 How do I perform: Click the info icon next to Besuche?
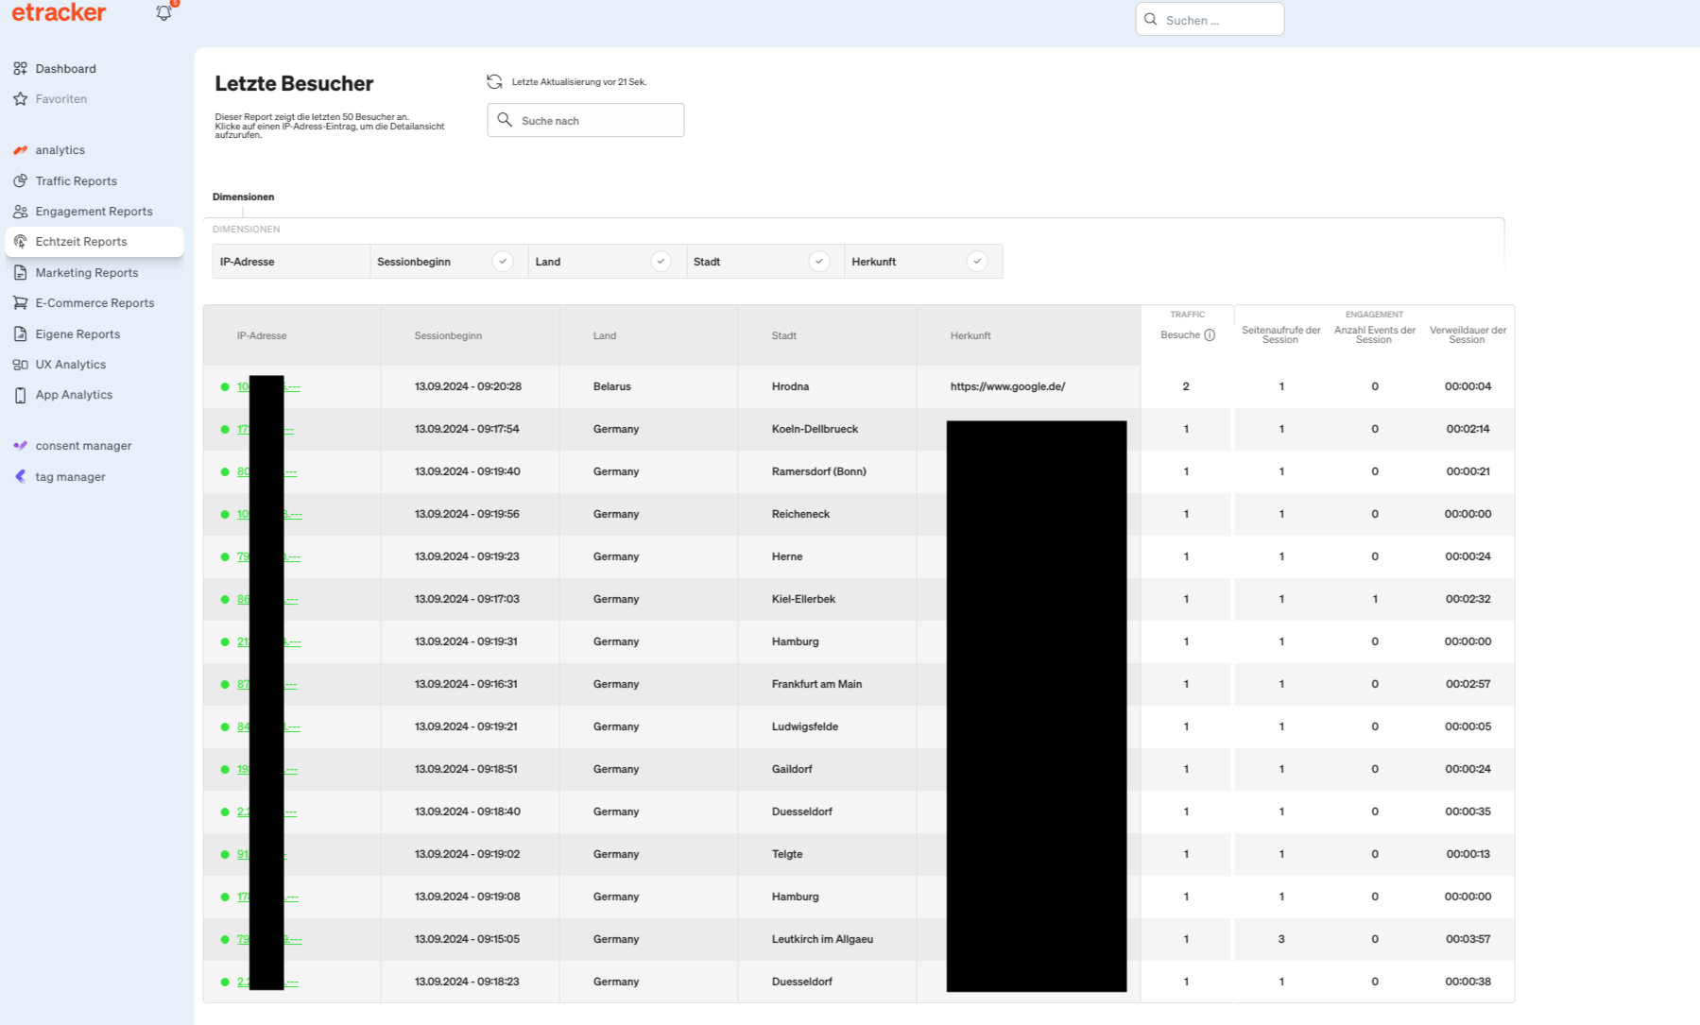1210,335
